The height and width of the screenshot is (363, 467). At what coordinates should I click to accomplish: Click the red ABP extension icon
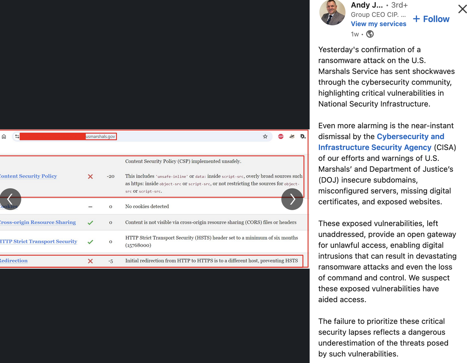281,136
